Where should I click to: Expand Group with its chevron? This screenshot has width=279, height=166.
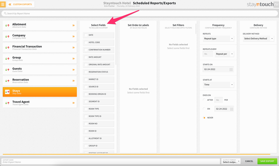[73, 59]
